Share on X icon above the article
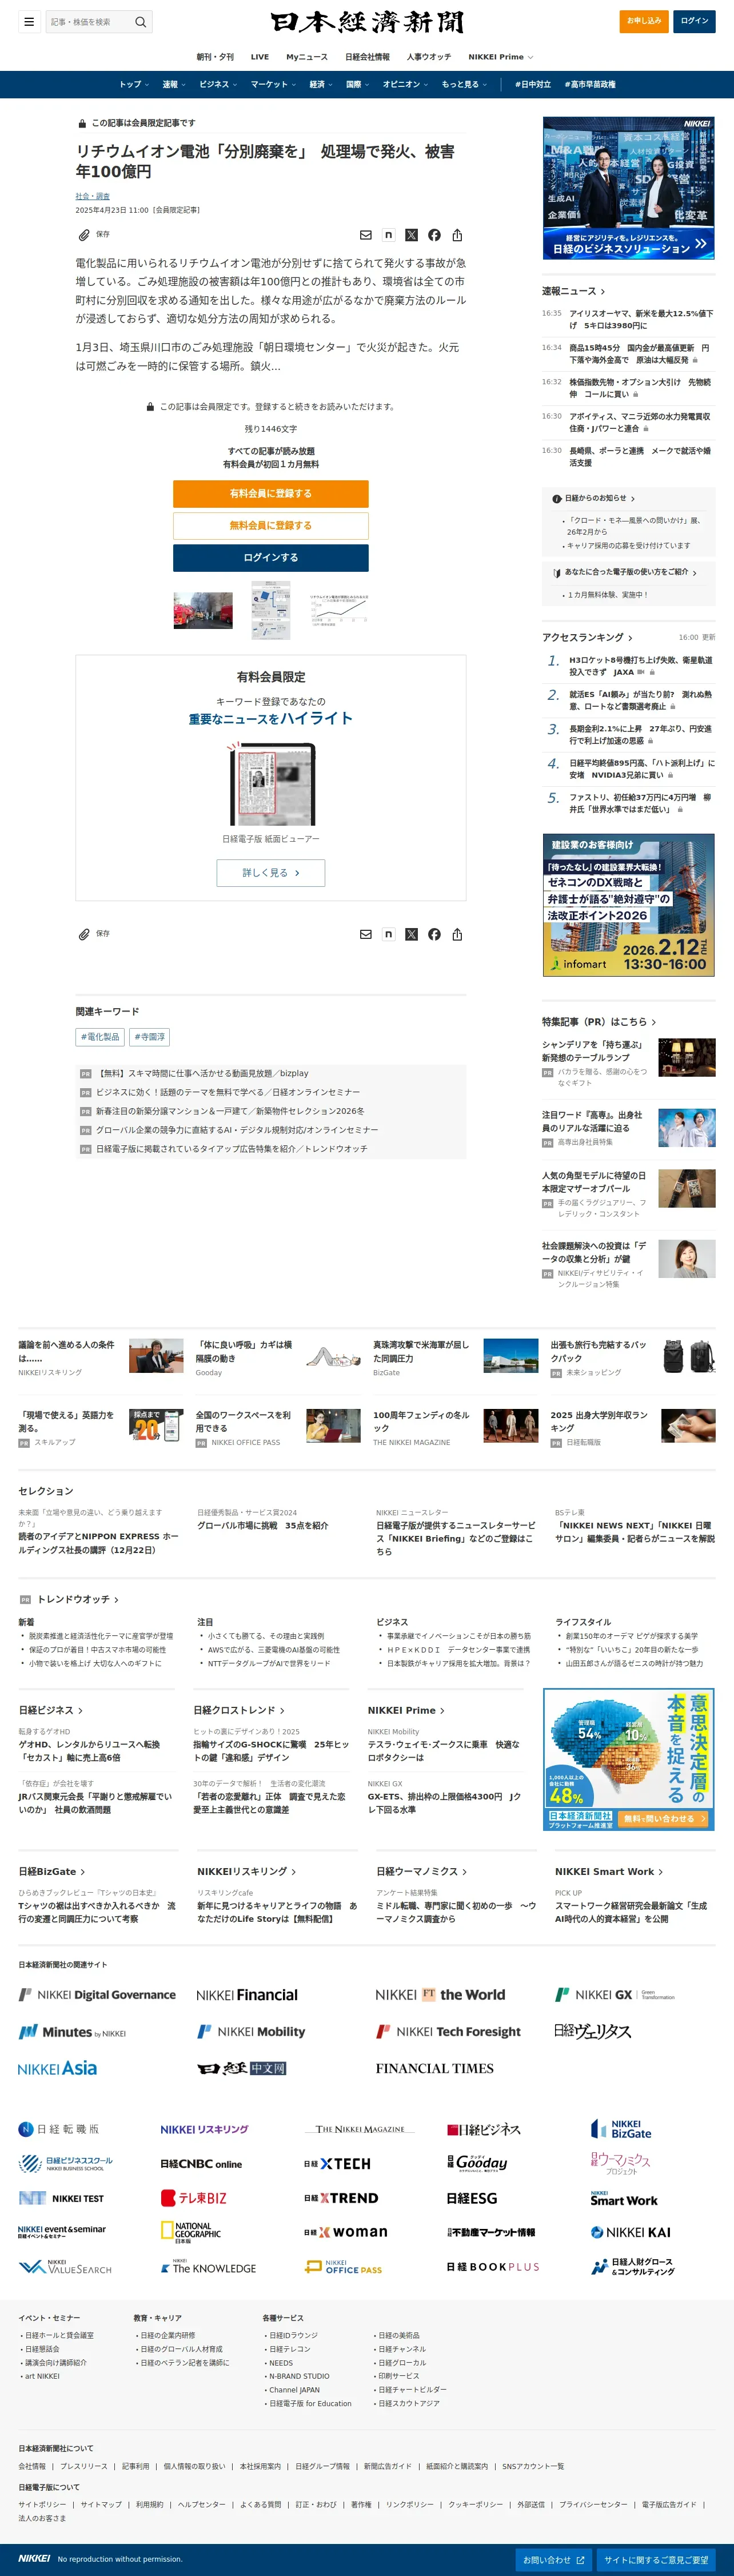The height and width of the screenshot is (2576, 734). [x=411, y=235]
